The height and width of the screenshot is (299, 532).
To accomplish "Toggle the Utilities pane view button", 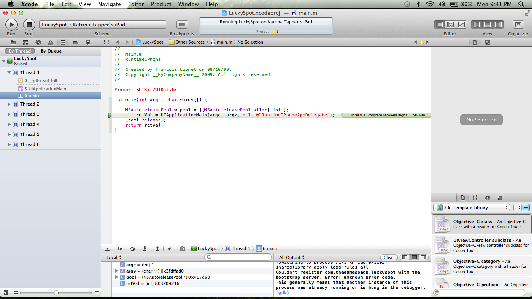I will [499, 25].
